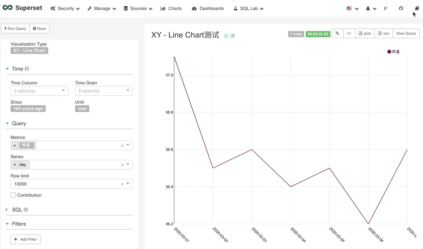Click the 2020-03-06 x-axis label
The height and width of the screenshot is (249, 423).
click(376, 235)
